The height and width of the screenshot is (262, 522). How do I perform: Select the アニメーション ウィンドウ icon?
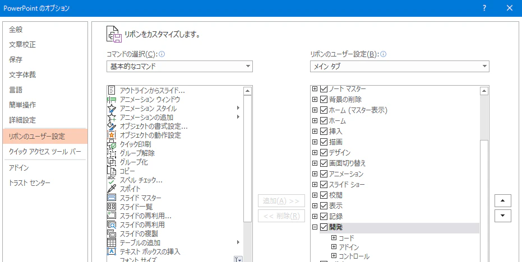point(112,100)
